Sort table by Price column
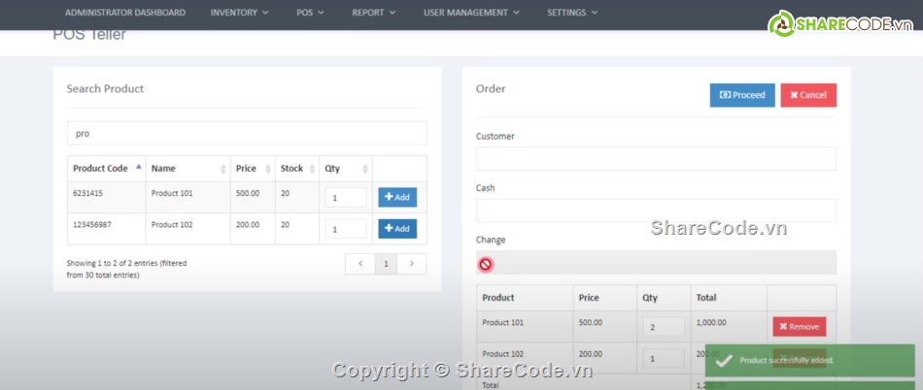 tap(253, 169)
